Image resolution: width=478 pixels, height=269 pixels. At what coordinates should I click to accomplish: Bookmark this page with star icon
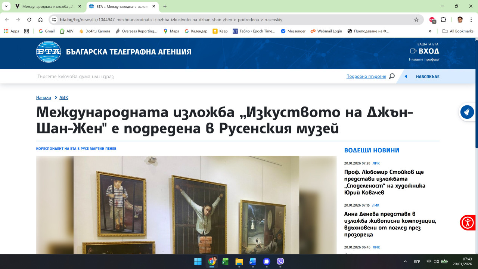point(416,20)
